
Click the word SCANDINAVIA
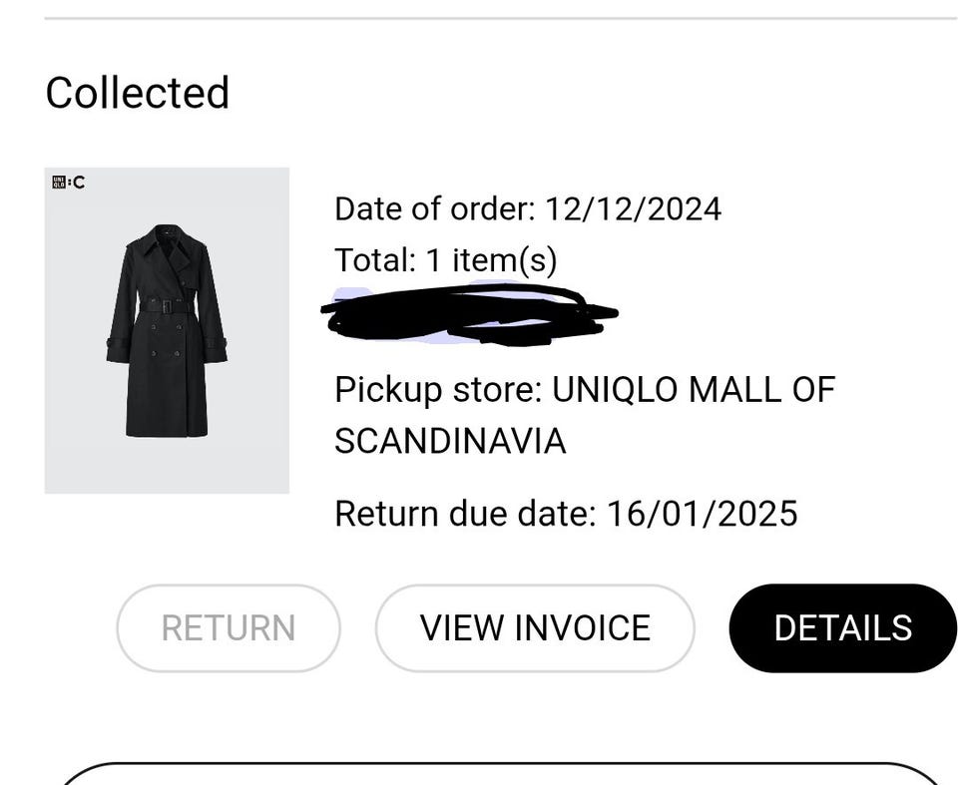(x=450, y=441)
